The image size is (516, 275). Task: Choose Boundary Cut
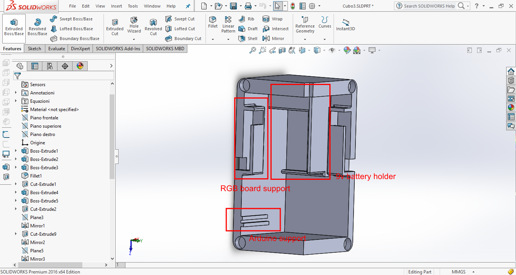183,39
